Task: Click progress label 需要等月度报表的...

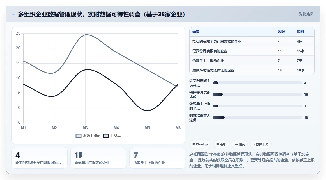Action: click(200, 95)
